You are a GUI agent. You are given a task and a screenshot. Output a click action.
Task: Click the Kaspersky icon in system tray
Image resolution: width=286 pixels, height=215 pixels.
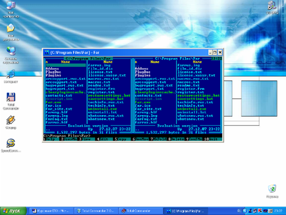[260, 211]
